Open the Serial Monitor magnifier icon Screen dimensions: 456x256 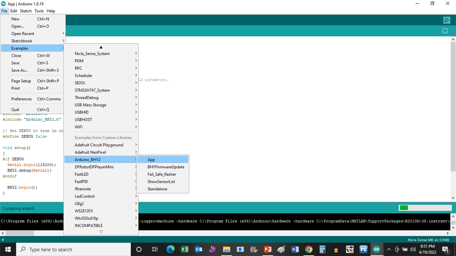pos(446,20)
